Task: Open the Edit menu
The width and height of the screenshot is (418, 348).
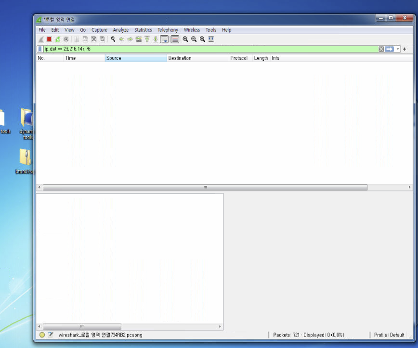Action: pyautogui.click(x=55, y=30)
